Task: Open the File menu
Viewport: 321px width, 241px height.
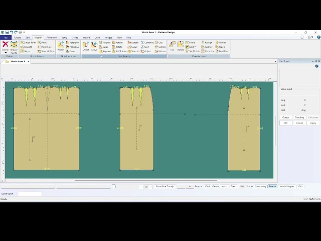Action: (x=6, y=38)
